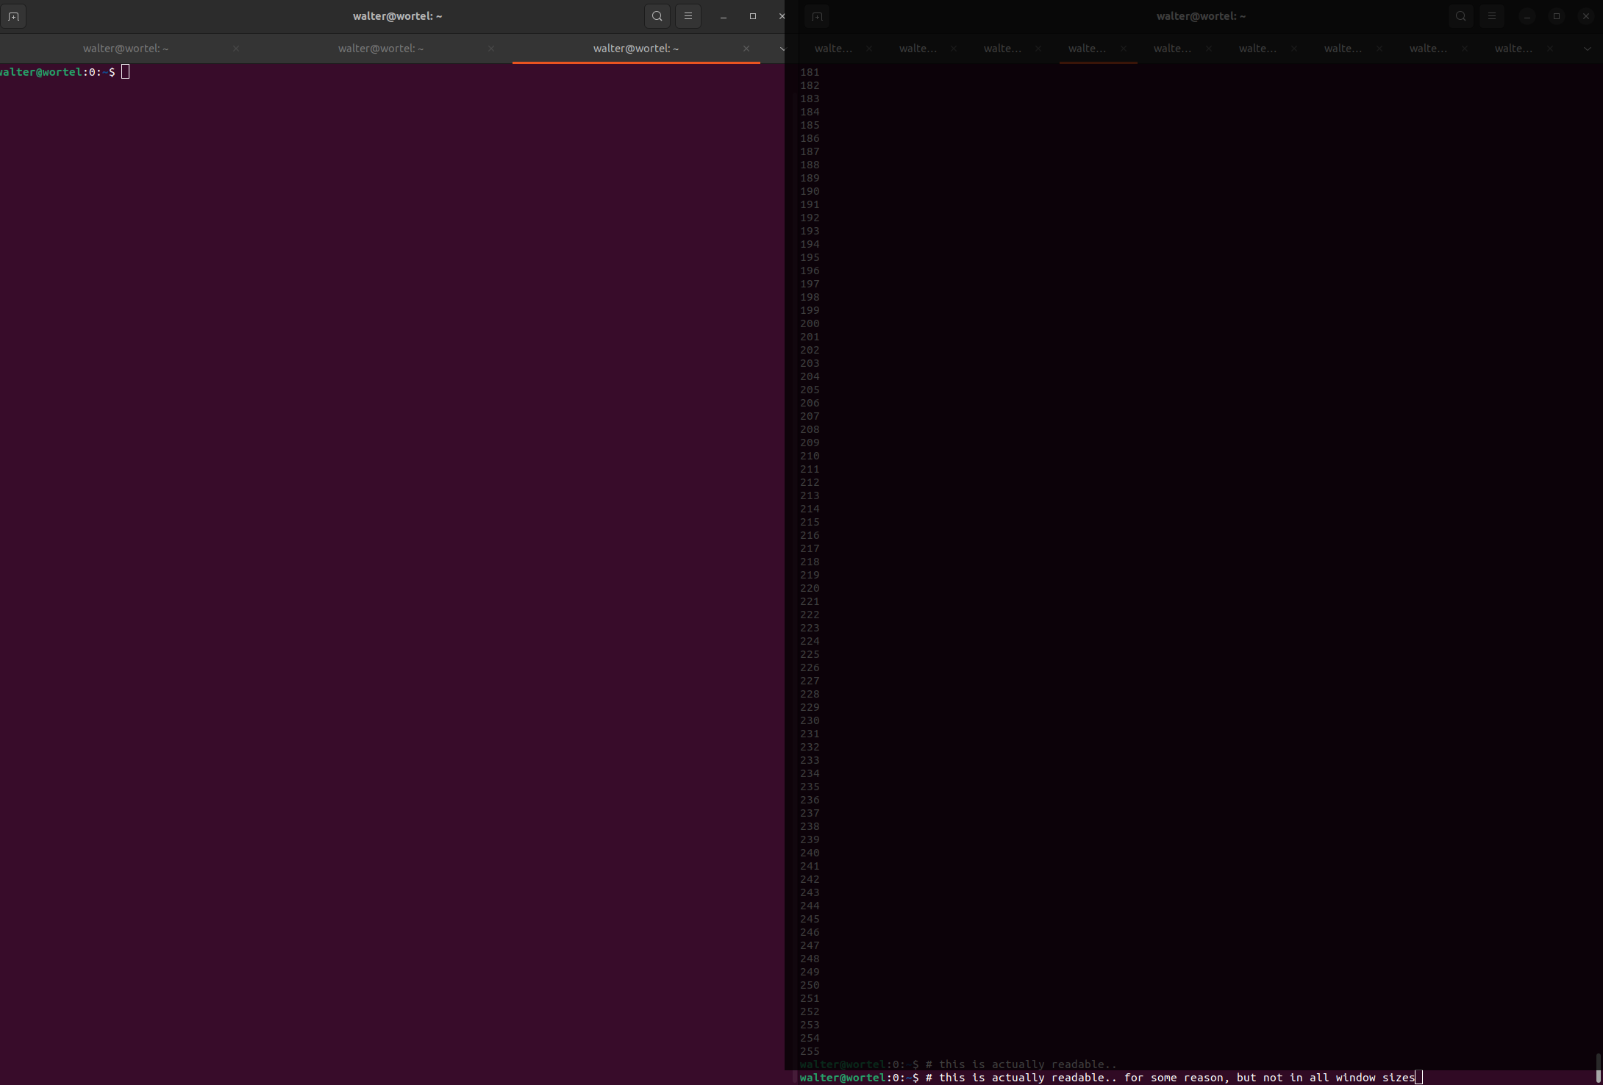The width and height of the screenshot is (1603, 1085).
Task: Open search in left terminal window
Action: pos(657,16)
